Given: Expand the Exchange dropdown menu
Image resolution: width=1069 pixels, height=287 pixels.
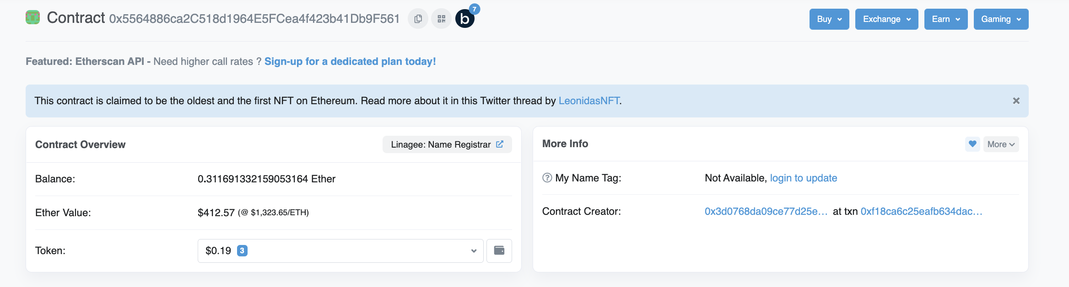Looking at the screenshot, I should coord(886,19).
